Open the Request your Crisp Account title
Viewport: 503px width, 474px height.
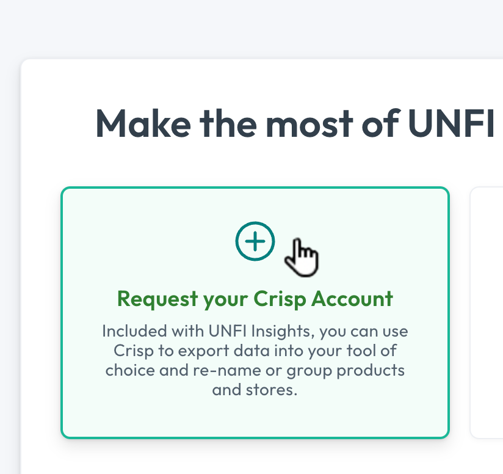(x=255, y=299)
